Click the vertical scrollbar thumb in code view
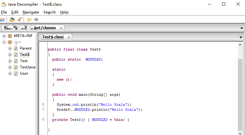Image resolution: width=246 pixels, height=135 pixels. pyautogui.click(x=240, y=95)
